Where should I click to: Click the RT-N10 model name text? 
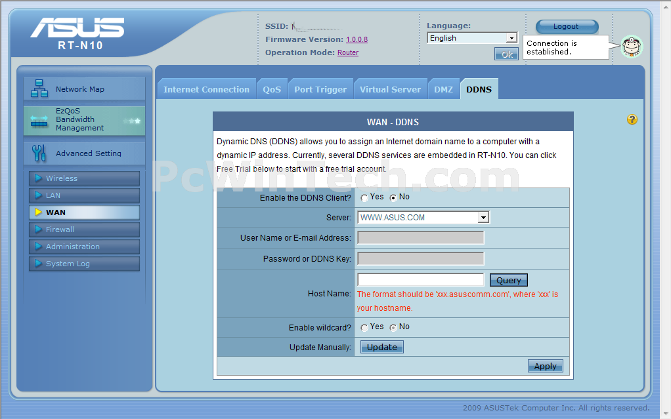[81, 45]
